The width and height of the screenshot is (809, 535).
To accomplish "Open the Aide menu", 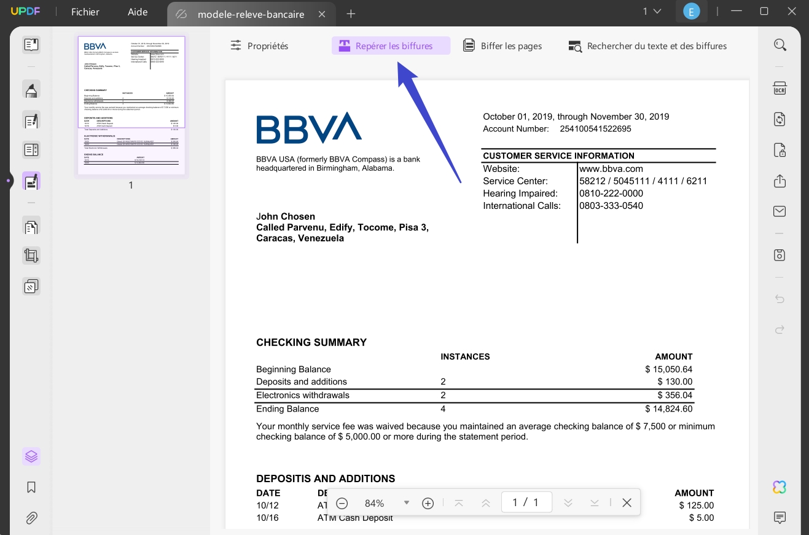I will coord(138,12).
